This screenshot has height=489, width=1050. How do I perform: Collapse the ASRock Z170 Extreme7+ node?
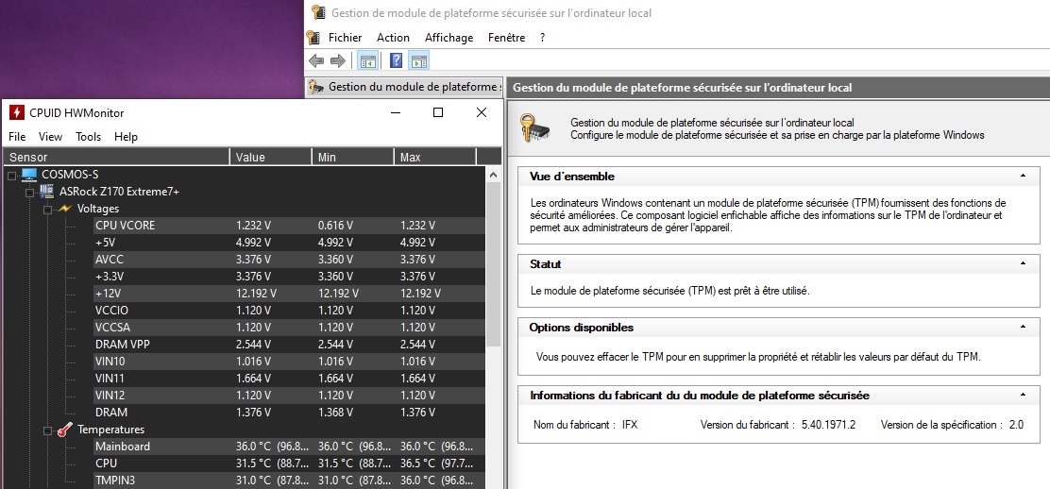(29, 192)
